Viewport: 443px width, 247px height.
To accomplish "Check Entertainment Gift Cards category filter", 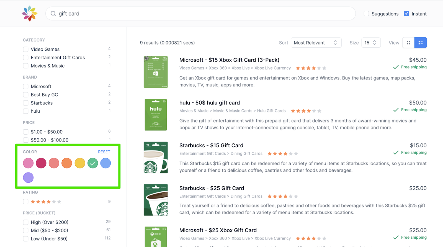I will (x=26, y=58).
